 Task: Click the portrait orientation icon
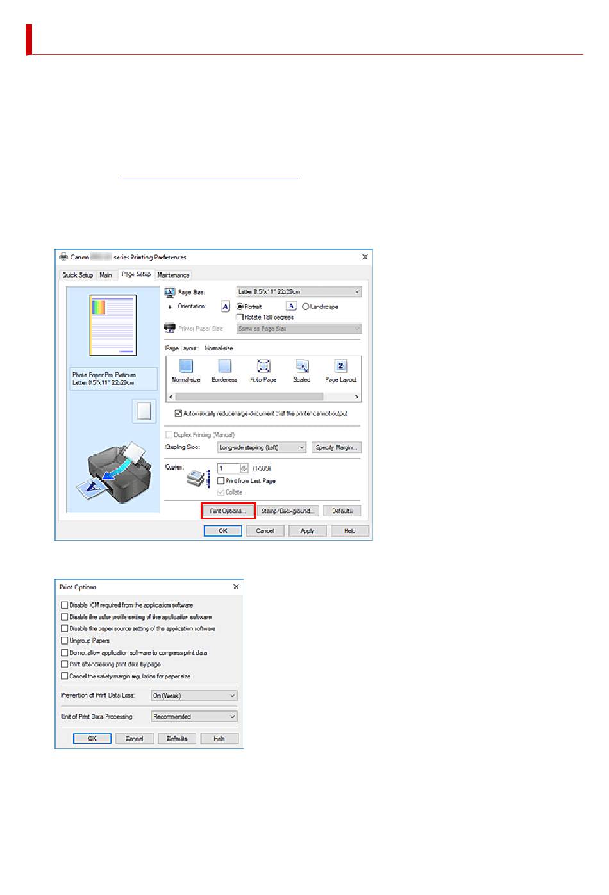(x=226, y=307)
